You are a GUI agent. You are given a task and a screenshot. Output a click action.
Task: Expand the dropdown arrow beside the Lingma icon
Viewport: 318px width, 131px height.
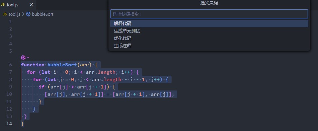coord(28,58)
